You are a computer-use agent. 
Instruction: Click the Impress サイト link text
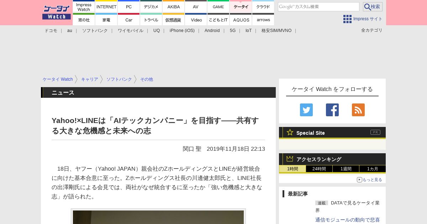(x=368, y=19)
